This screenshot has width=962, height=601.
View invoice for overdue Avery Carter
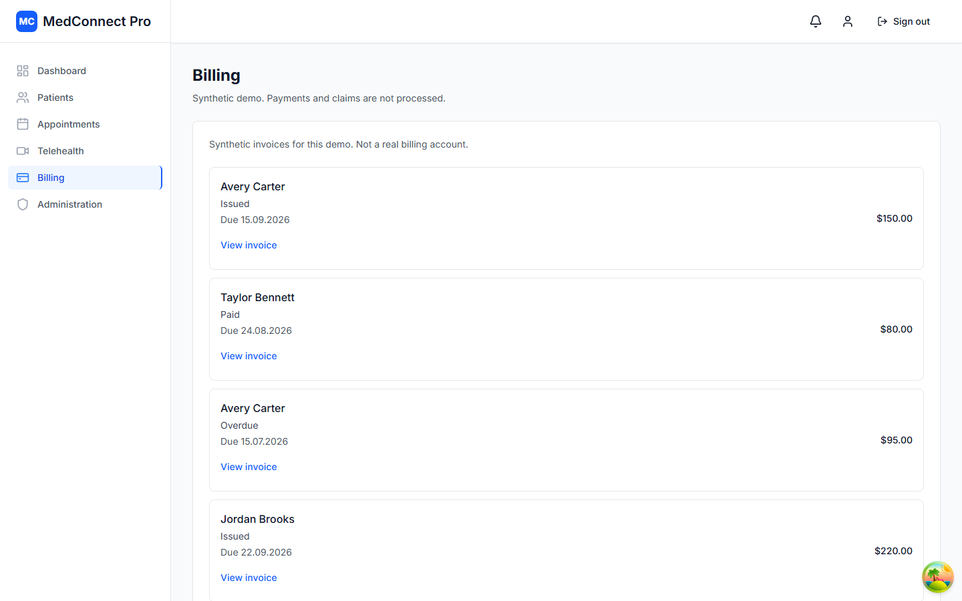(249, 467)
